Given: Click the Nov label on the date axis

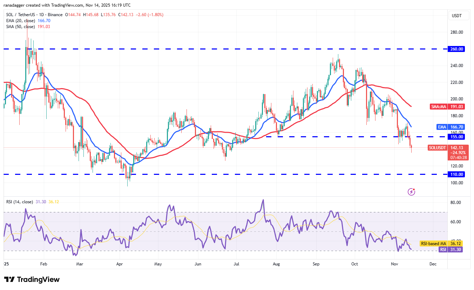Looking at the screenshot, I should pyautogui.click(x=394, y=264).
